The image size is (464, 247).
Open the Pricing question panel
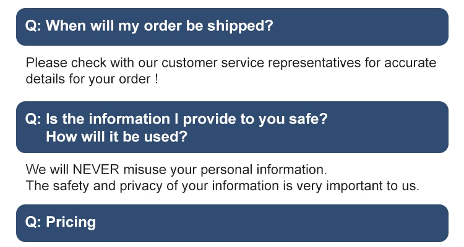point(232,222)
